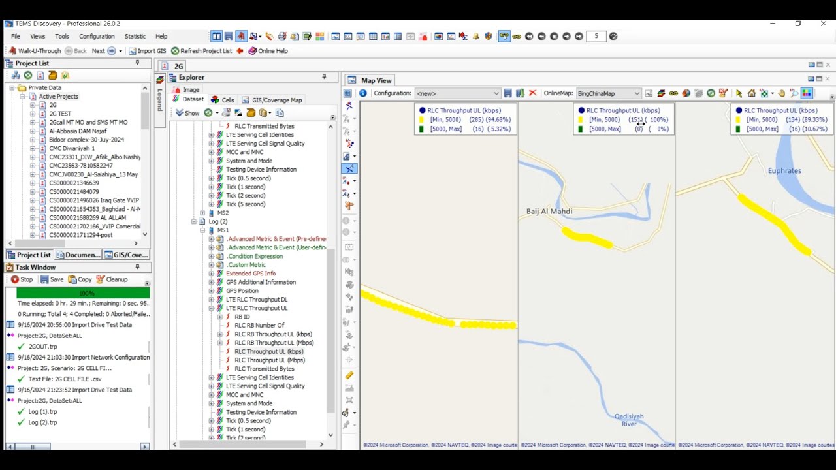Collapse the Log (2) tree node
The image size is (836, 470).
(194, 221)
